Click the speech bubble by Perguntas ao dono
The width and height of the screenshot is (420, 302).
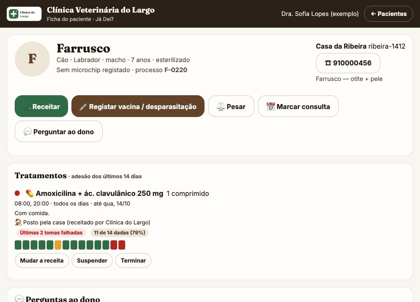pyautogui.click(x=19, y=299)
